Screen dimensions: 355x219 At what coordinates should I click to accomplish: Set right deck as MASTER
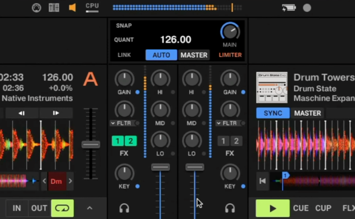[308, 113]
